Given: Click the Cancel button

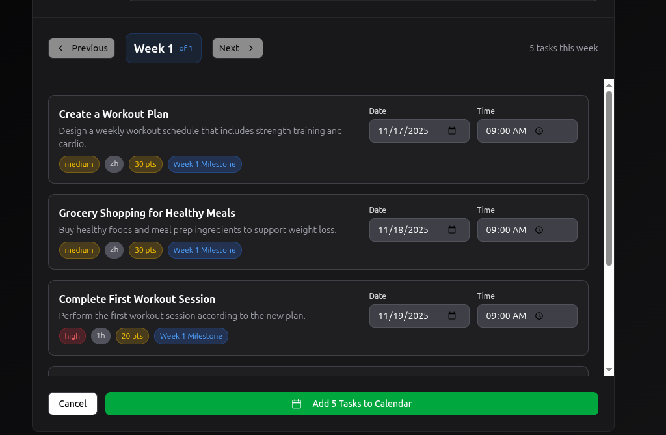Looking at the screenshot, I should tap(72, 404).
